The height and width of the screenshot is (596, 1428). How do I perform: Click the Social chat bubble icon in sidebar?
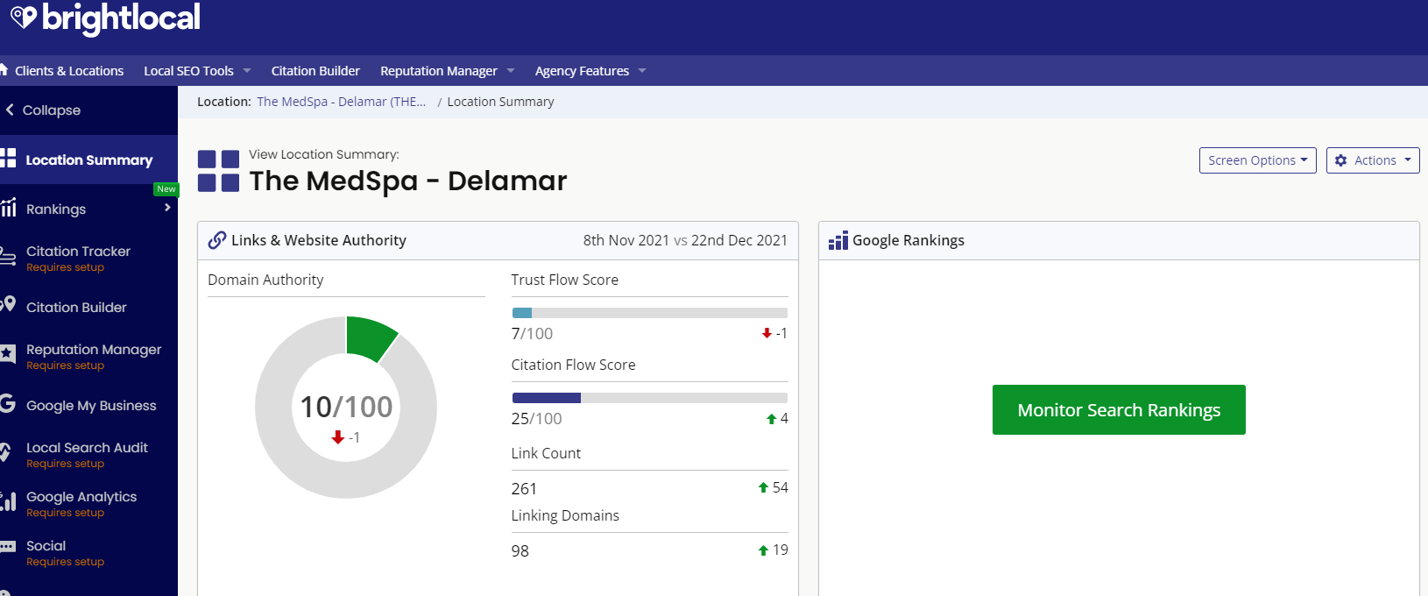(x=8, y=546)
